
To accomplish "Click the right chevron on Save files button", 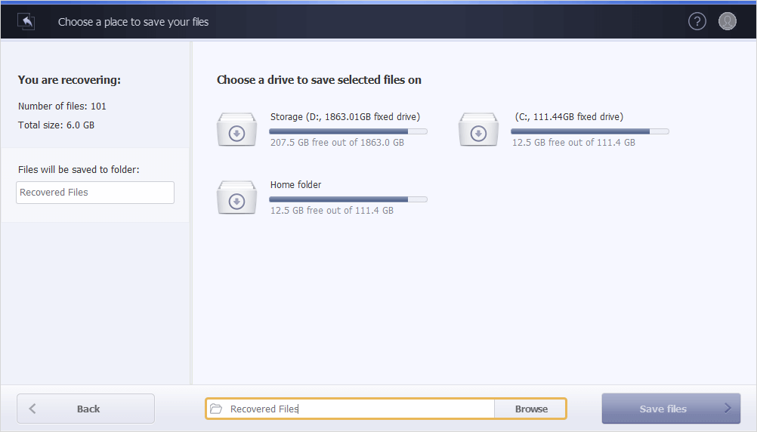I will coord(728,409).
